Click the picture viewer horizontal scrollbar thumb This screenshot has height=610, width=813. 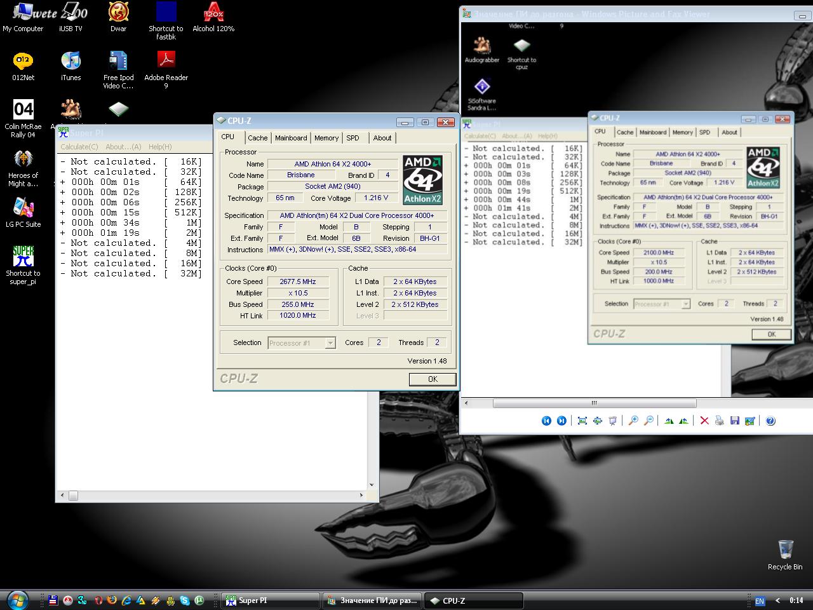pos(595,403)
